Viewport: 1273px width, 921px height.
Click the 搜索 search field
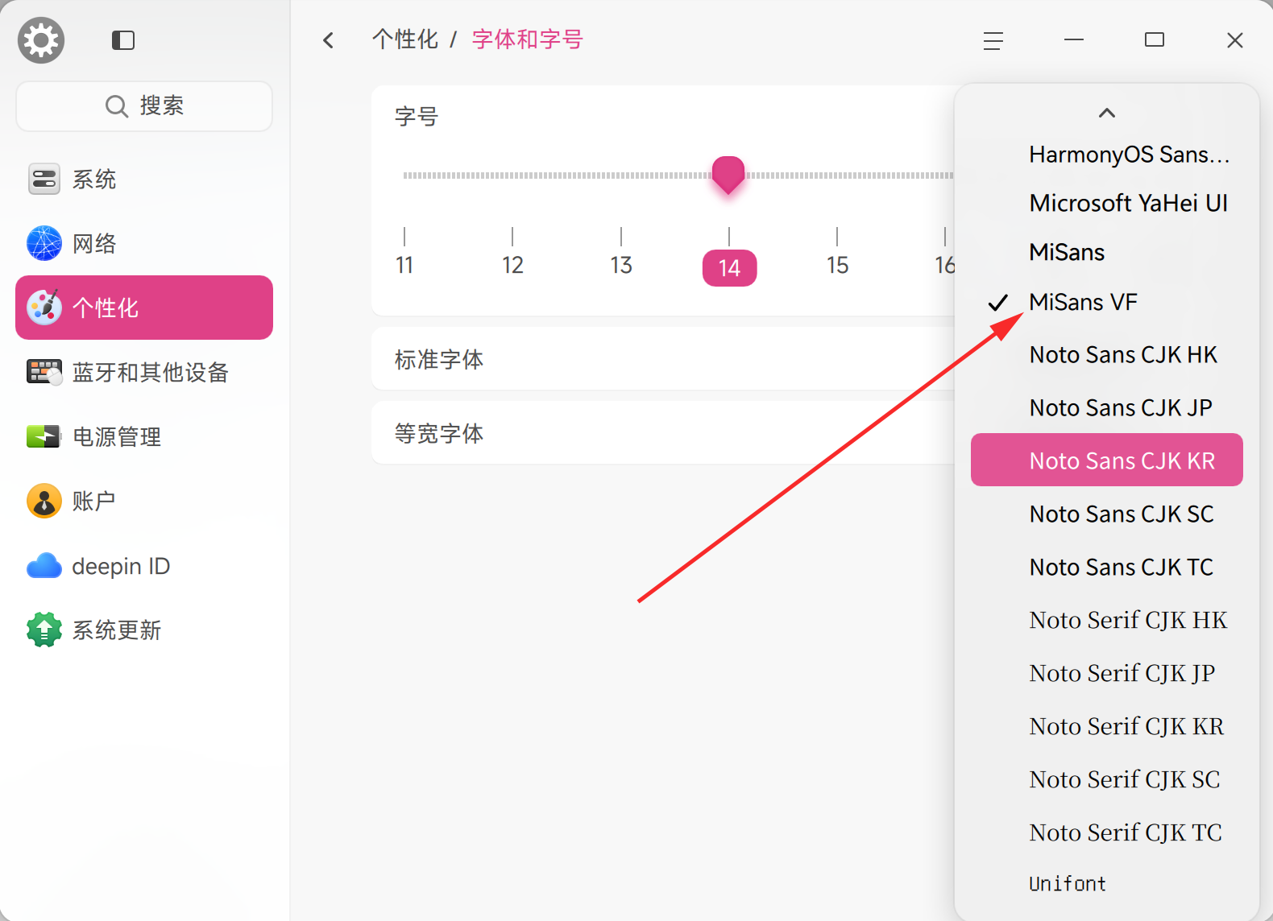tap(144, 106)
